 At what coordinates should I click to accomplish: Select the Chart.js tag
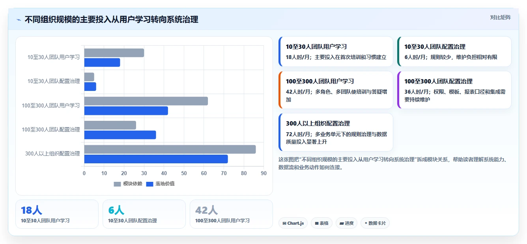point(293,223)
